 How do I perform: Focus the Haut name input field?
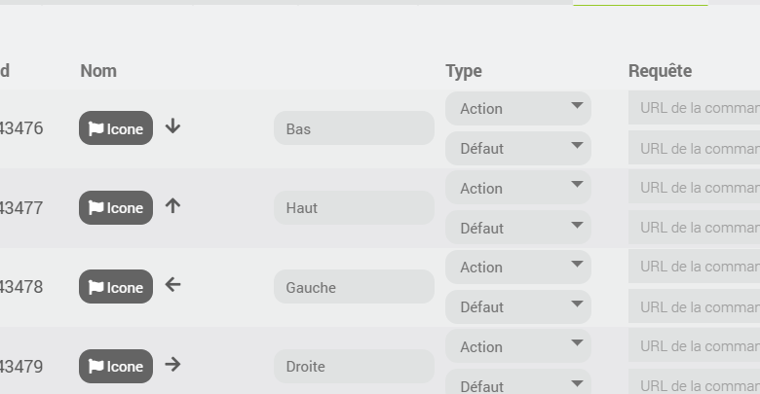[x=354, y=207]
